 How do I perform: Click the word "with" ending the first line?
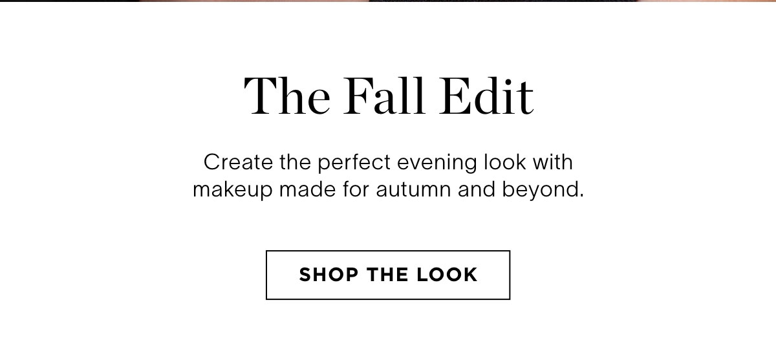(554, 162)
